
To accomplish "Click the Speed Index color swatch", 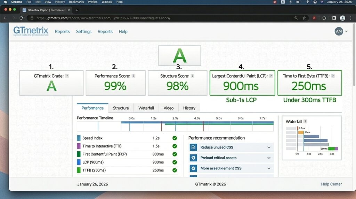I will 79,138.
